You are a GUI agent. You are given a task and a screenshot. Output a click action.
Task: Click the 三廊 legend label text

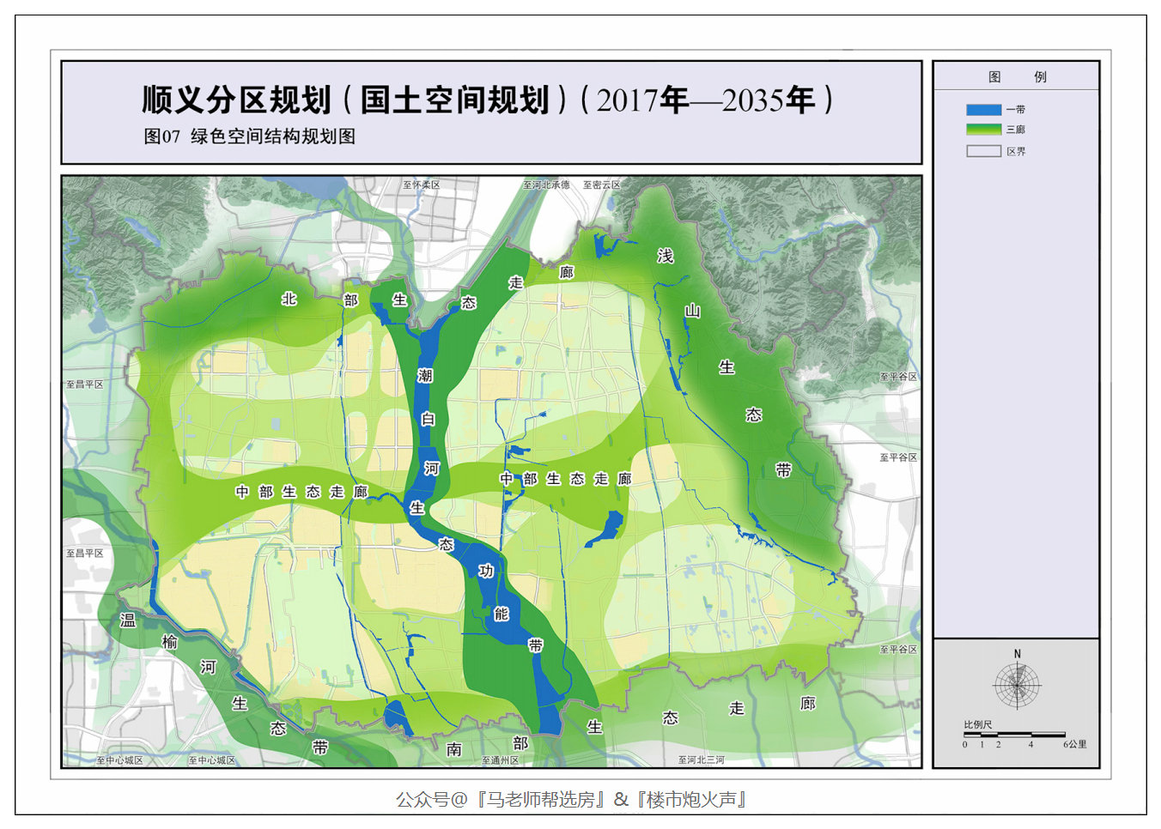pyautogui.click(x=1016, y=130)
